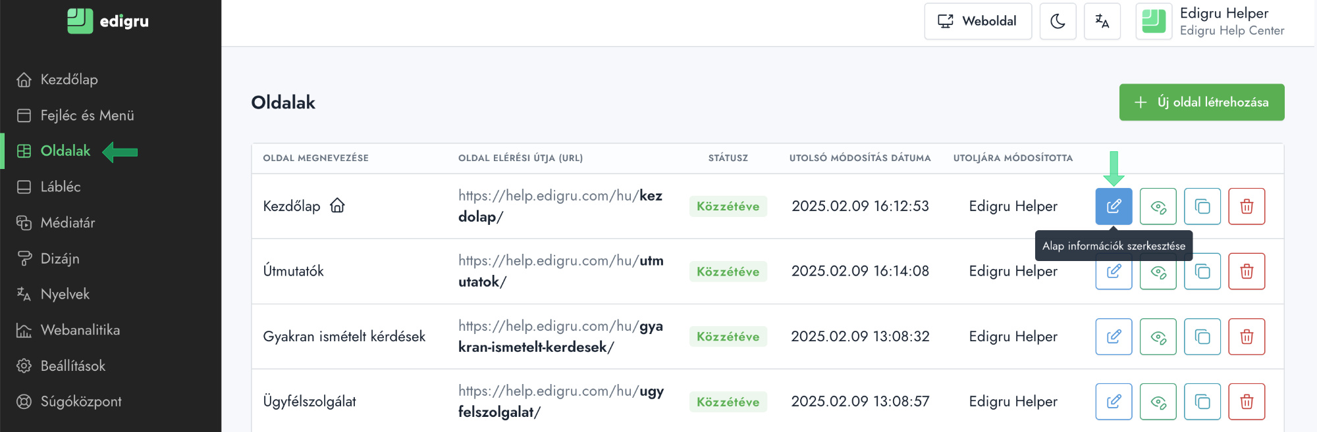This screenshot has width=1317, height=432.
Task: Click the preview eye icon for Útmutatók
Action: 1158,272
